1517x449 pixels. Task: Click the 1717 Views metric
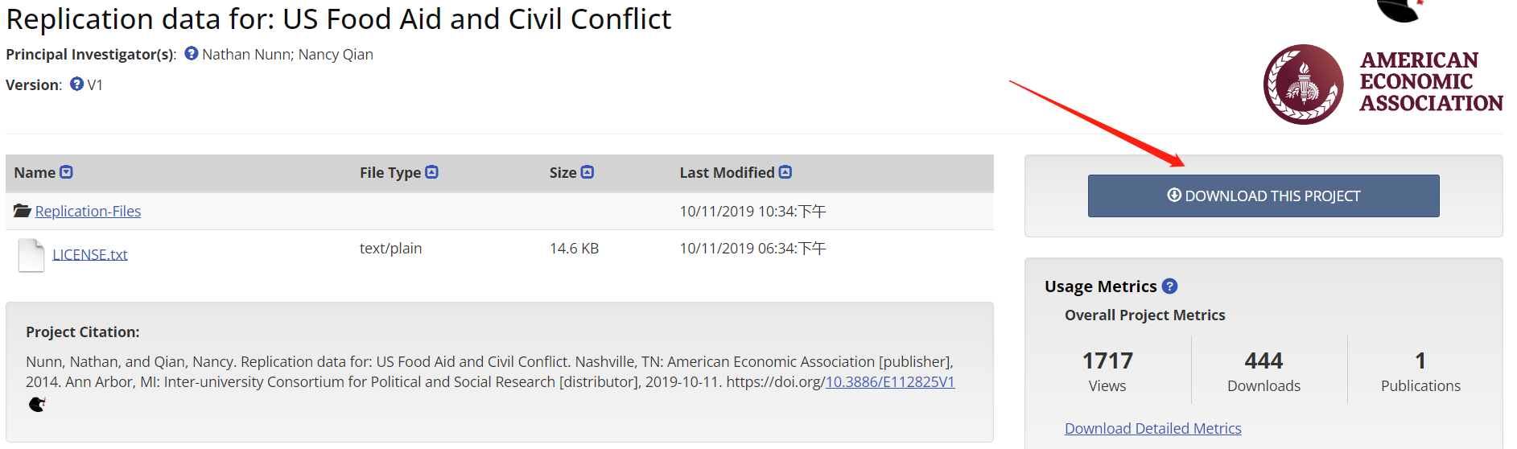[1107, 371]
